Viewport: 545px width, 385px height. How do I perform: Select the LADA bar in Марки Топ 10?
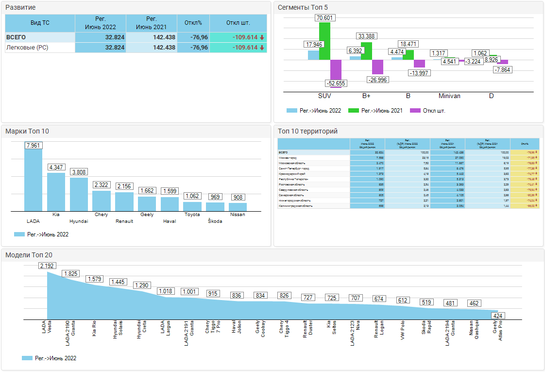34,180
